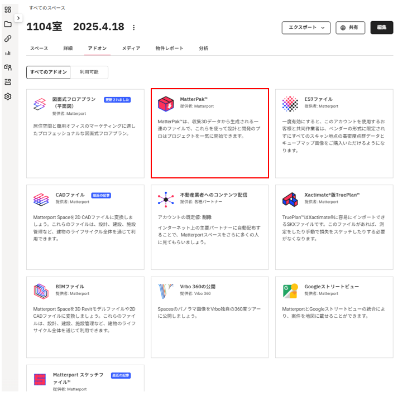The height and width of the screenshot is (397, 417).
Task: Switch to the 詳細 tab
Action: click(x=68, y=49)
